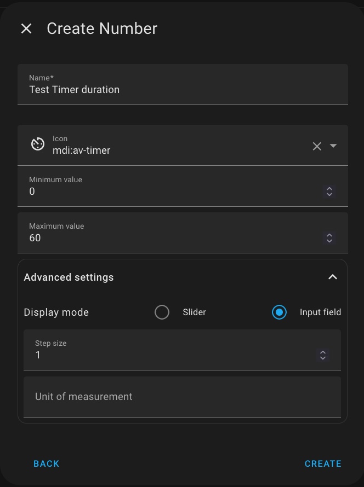Click the CREATE button
This screenshot has width=364, height=487.
[x=323, y=463]
